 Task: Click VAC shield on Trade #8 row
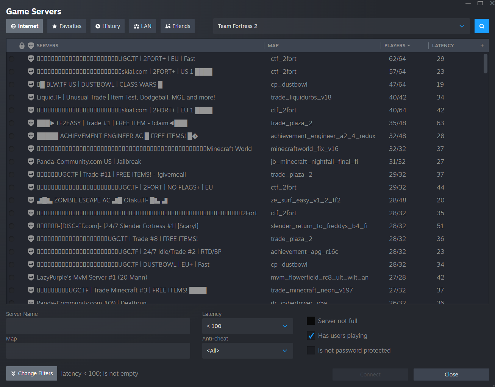point(31,239)
